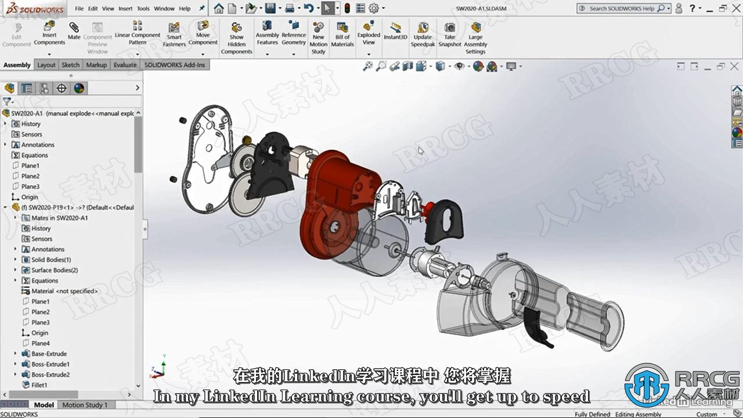
Task: Click the Exploded View tool
Action: [369, 33]
